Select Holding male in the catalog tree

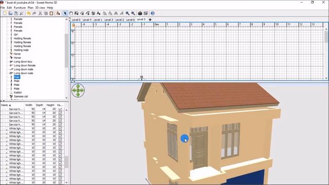click(x=21, y=50)
